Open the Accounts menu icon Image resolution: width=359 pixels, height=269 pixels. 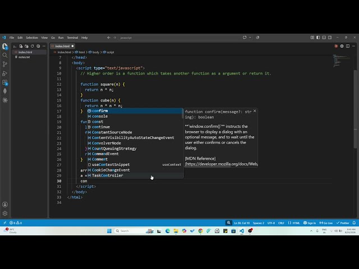coord(5,205)
